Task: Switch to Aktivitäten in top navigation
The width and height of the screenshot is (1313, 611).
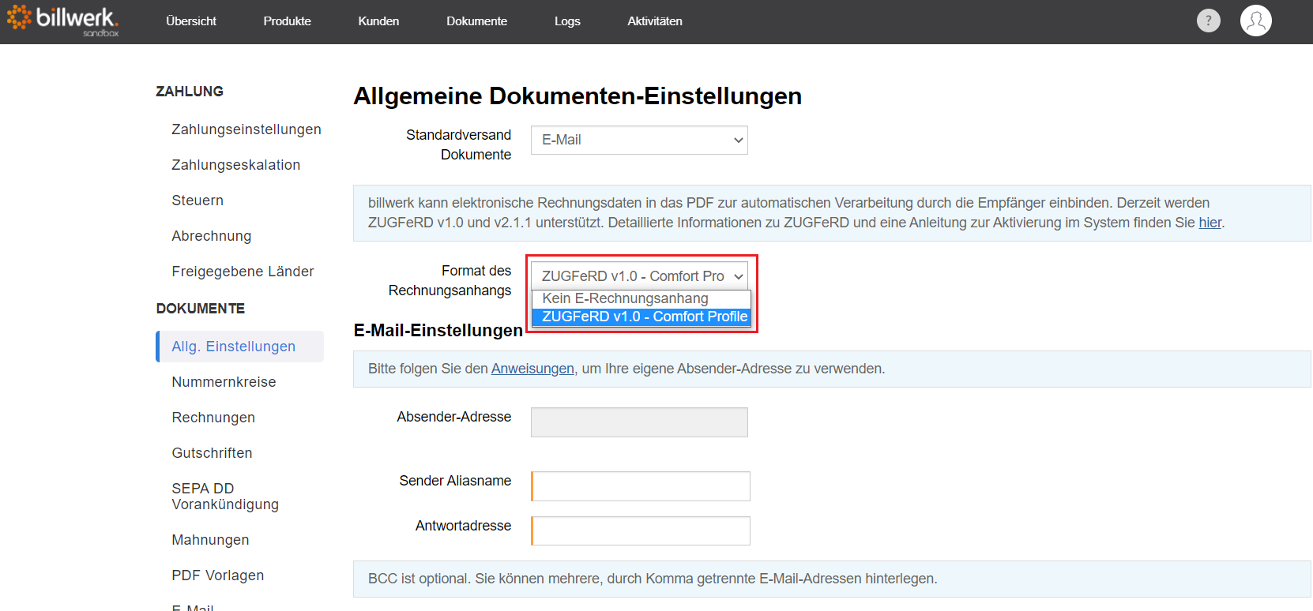Action: (655, 21)
